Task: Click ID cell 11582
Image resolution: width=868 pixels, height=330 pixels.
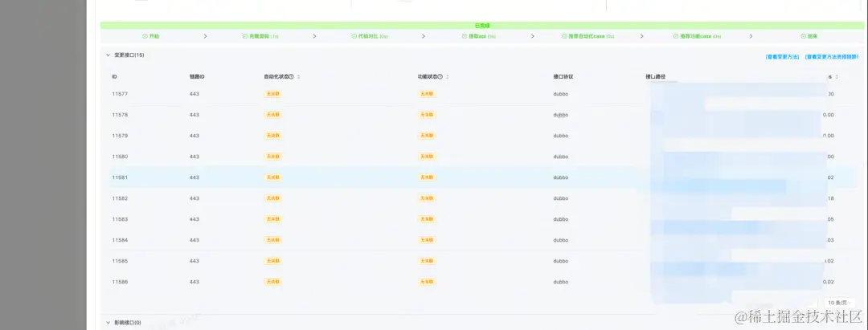Action: [x=120, y=198]
